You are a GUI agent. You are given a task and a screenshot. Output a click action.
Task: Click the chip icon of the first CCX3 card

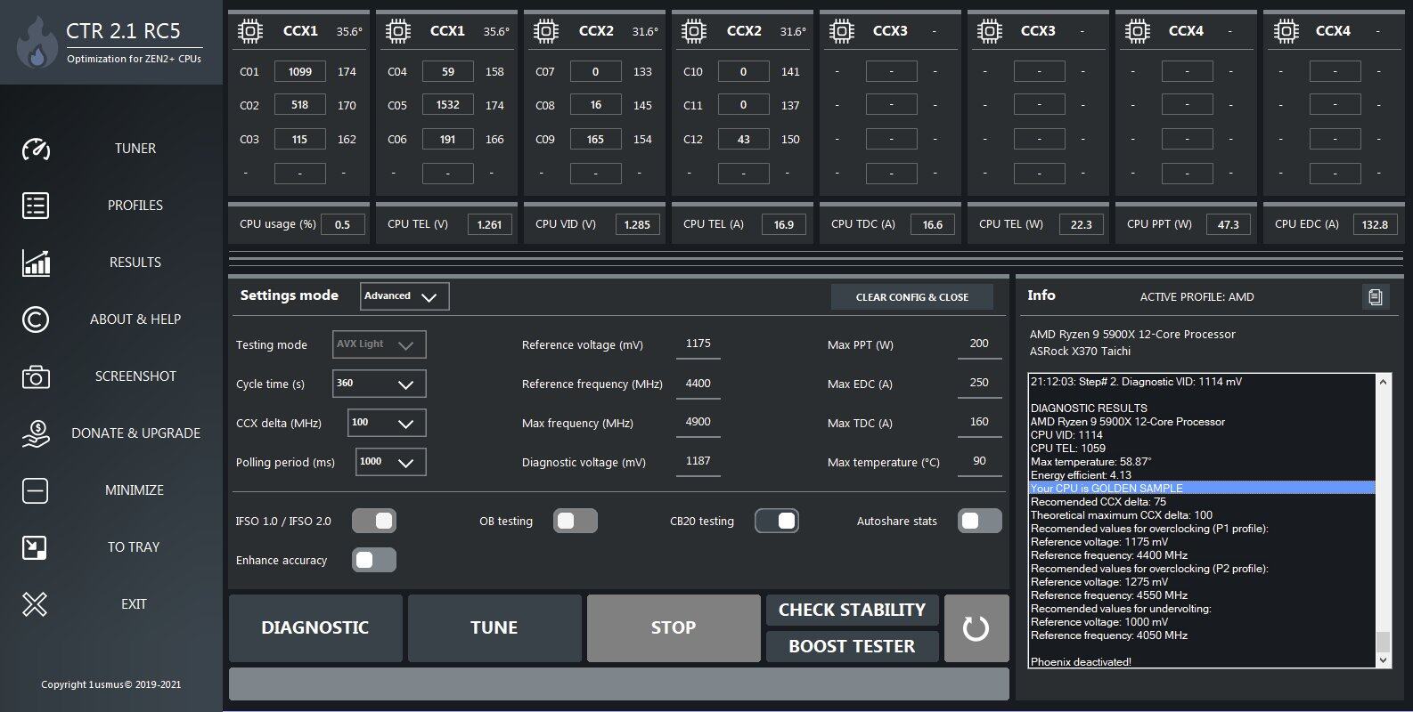pos(842,32)
